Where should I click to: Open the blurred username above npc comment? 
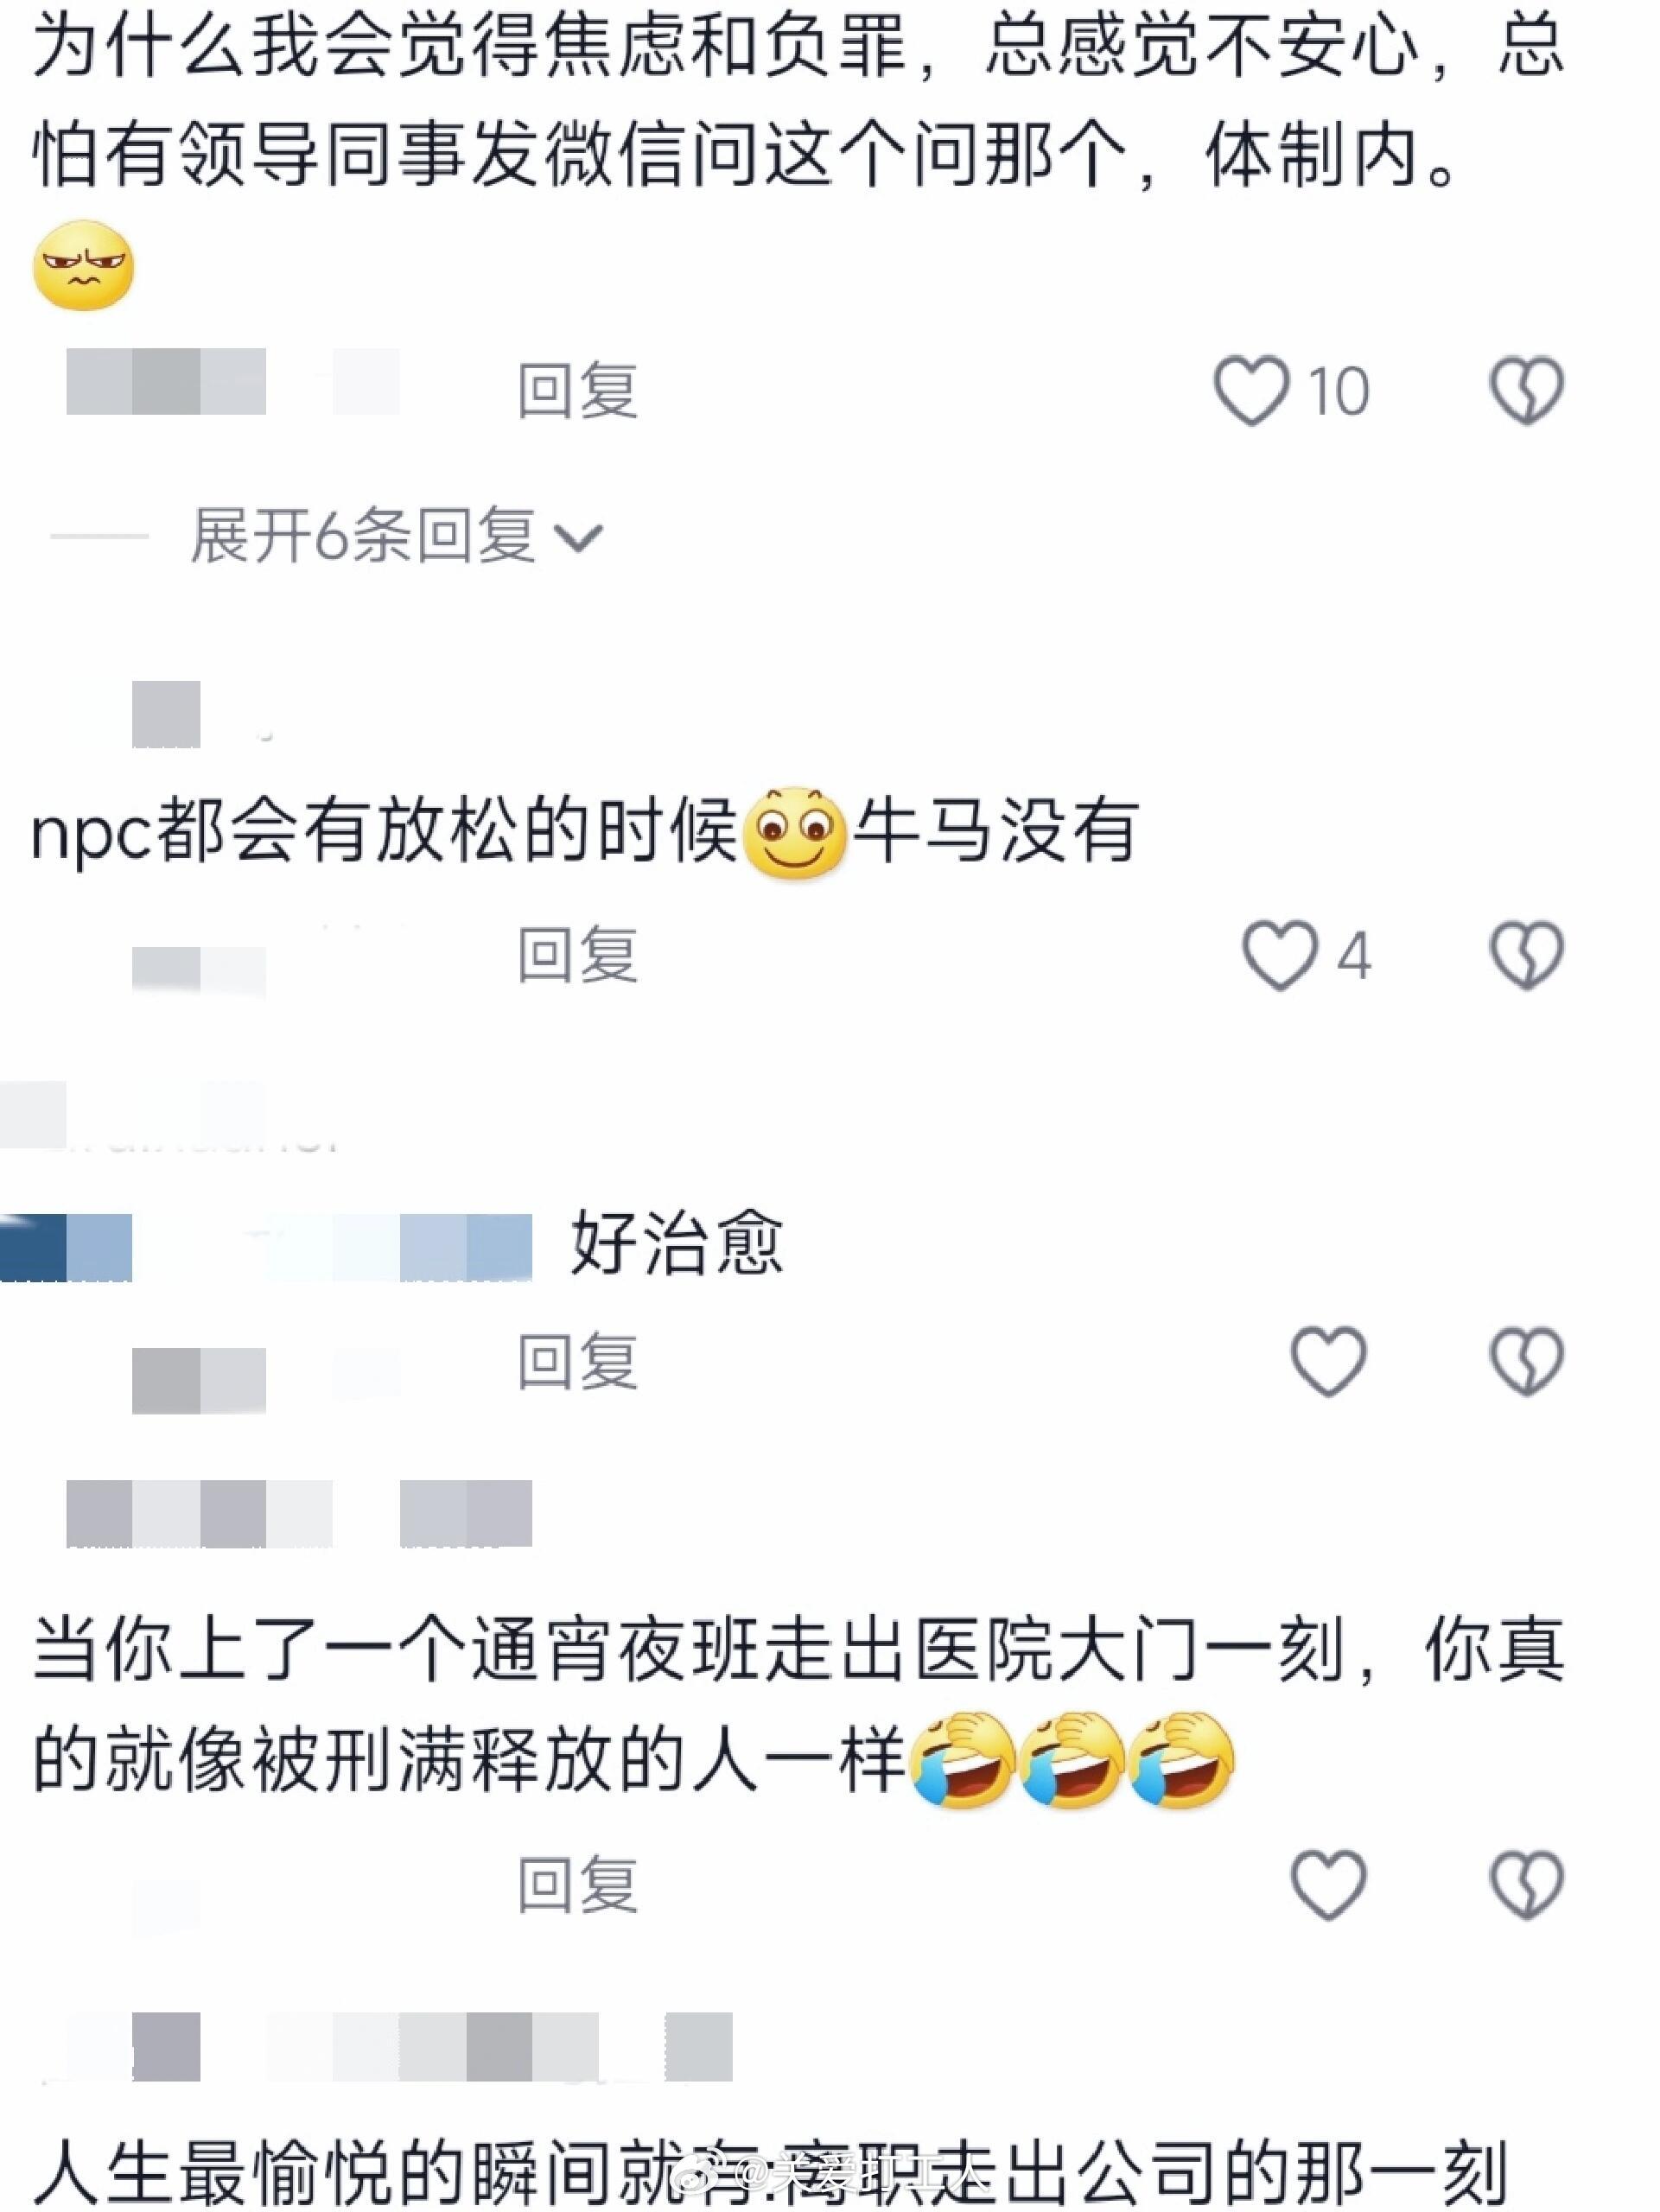166,714
